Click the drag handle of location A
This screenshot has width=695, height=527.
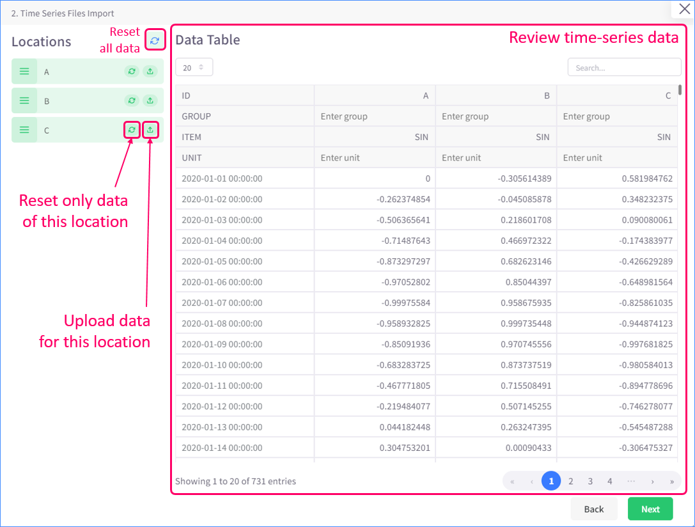coord(24,72)
